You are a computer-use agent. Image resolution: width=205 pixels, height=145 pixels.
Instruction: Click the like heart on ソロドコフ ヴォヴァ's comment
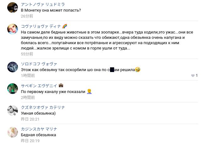tap(193, 75)
